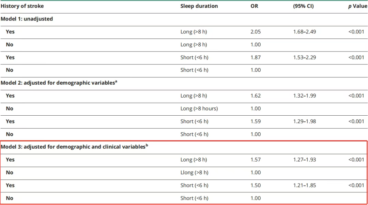Click the confidence interval 1.21–1.85

[x=304, y=185]
